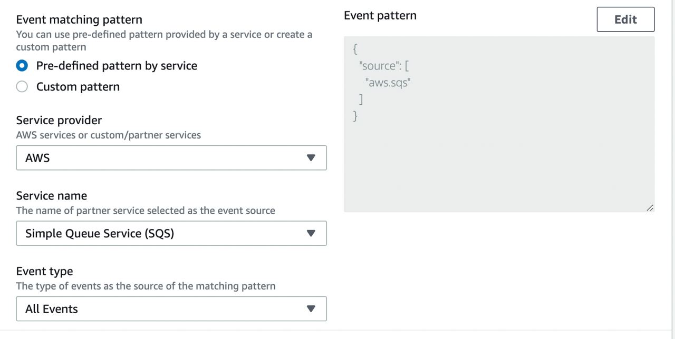Image resolution: width=675 pixels, height=339 pixels.
Task: Click 'The type of events' description text
Action: coord(146,286)
